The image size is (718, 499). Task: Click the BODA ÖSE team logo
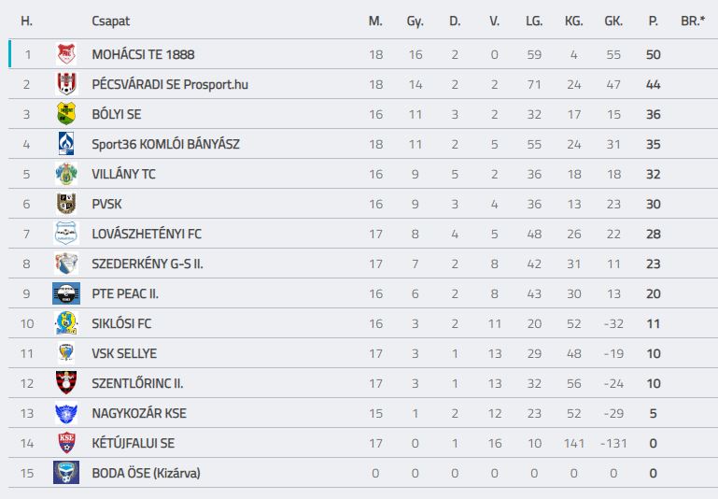point(66,473)
